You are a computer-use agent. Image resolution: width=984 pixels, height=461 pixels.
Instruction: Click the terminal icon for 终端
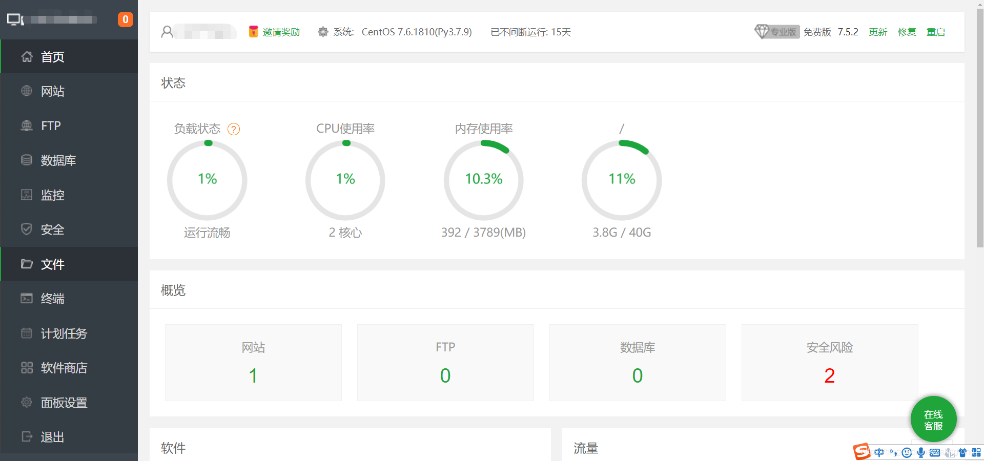27,298
